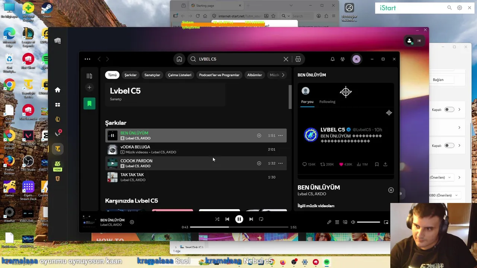Screen dimensions: 477x268
Task: Toggle lyrics microphone icon
Action: click(x=329, y=222)
